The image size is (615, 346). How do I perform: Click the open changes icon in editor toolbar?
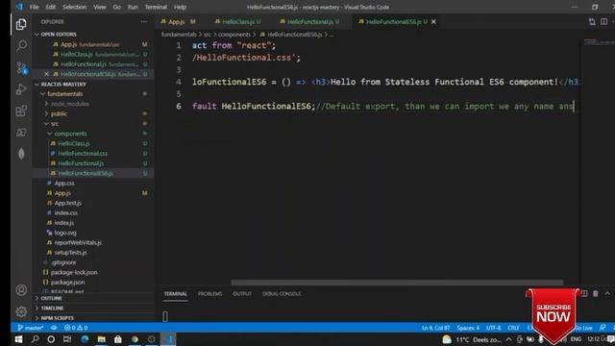pos(592,21)
